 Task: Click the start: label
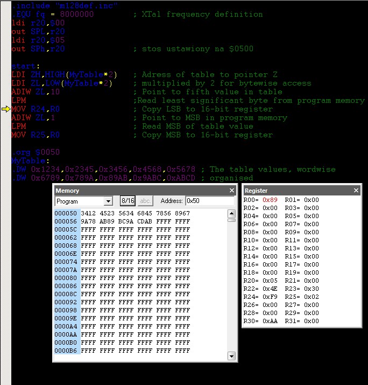(x=25, y=66)
